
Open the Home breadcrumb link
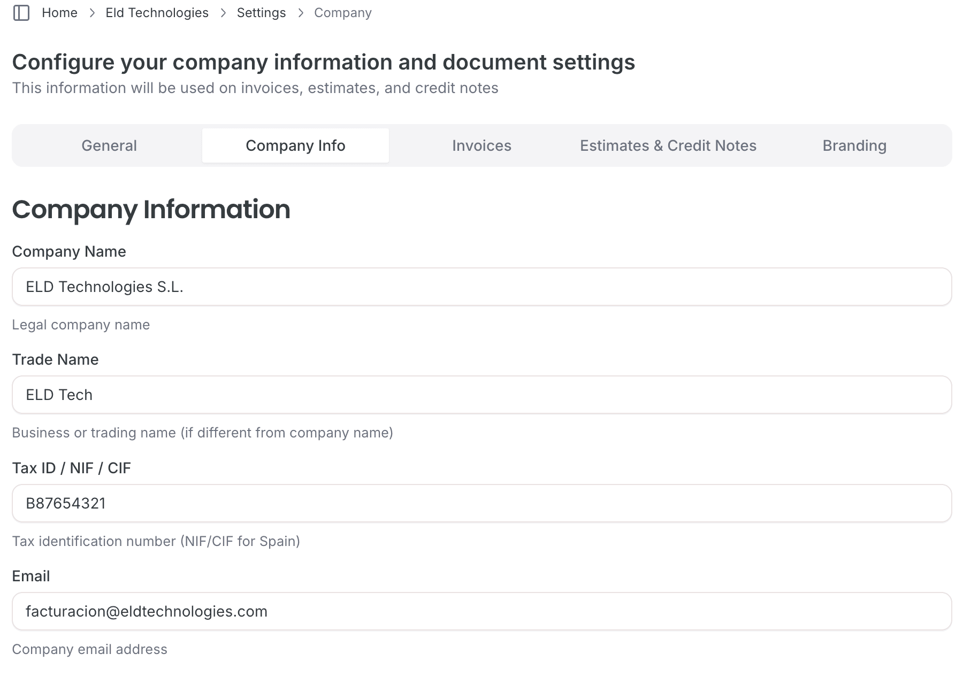(x=59, y=12)
